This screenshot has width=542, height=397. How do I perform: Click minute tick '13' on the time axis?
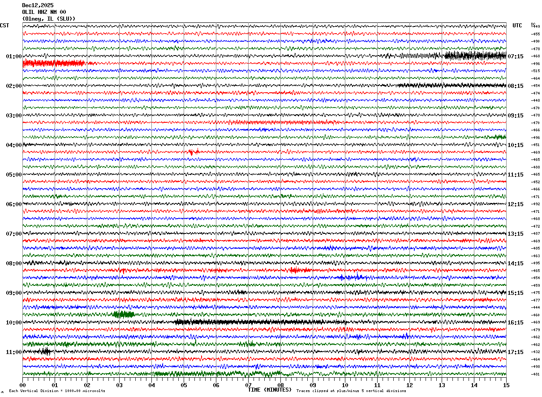[x=442, y=385]
